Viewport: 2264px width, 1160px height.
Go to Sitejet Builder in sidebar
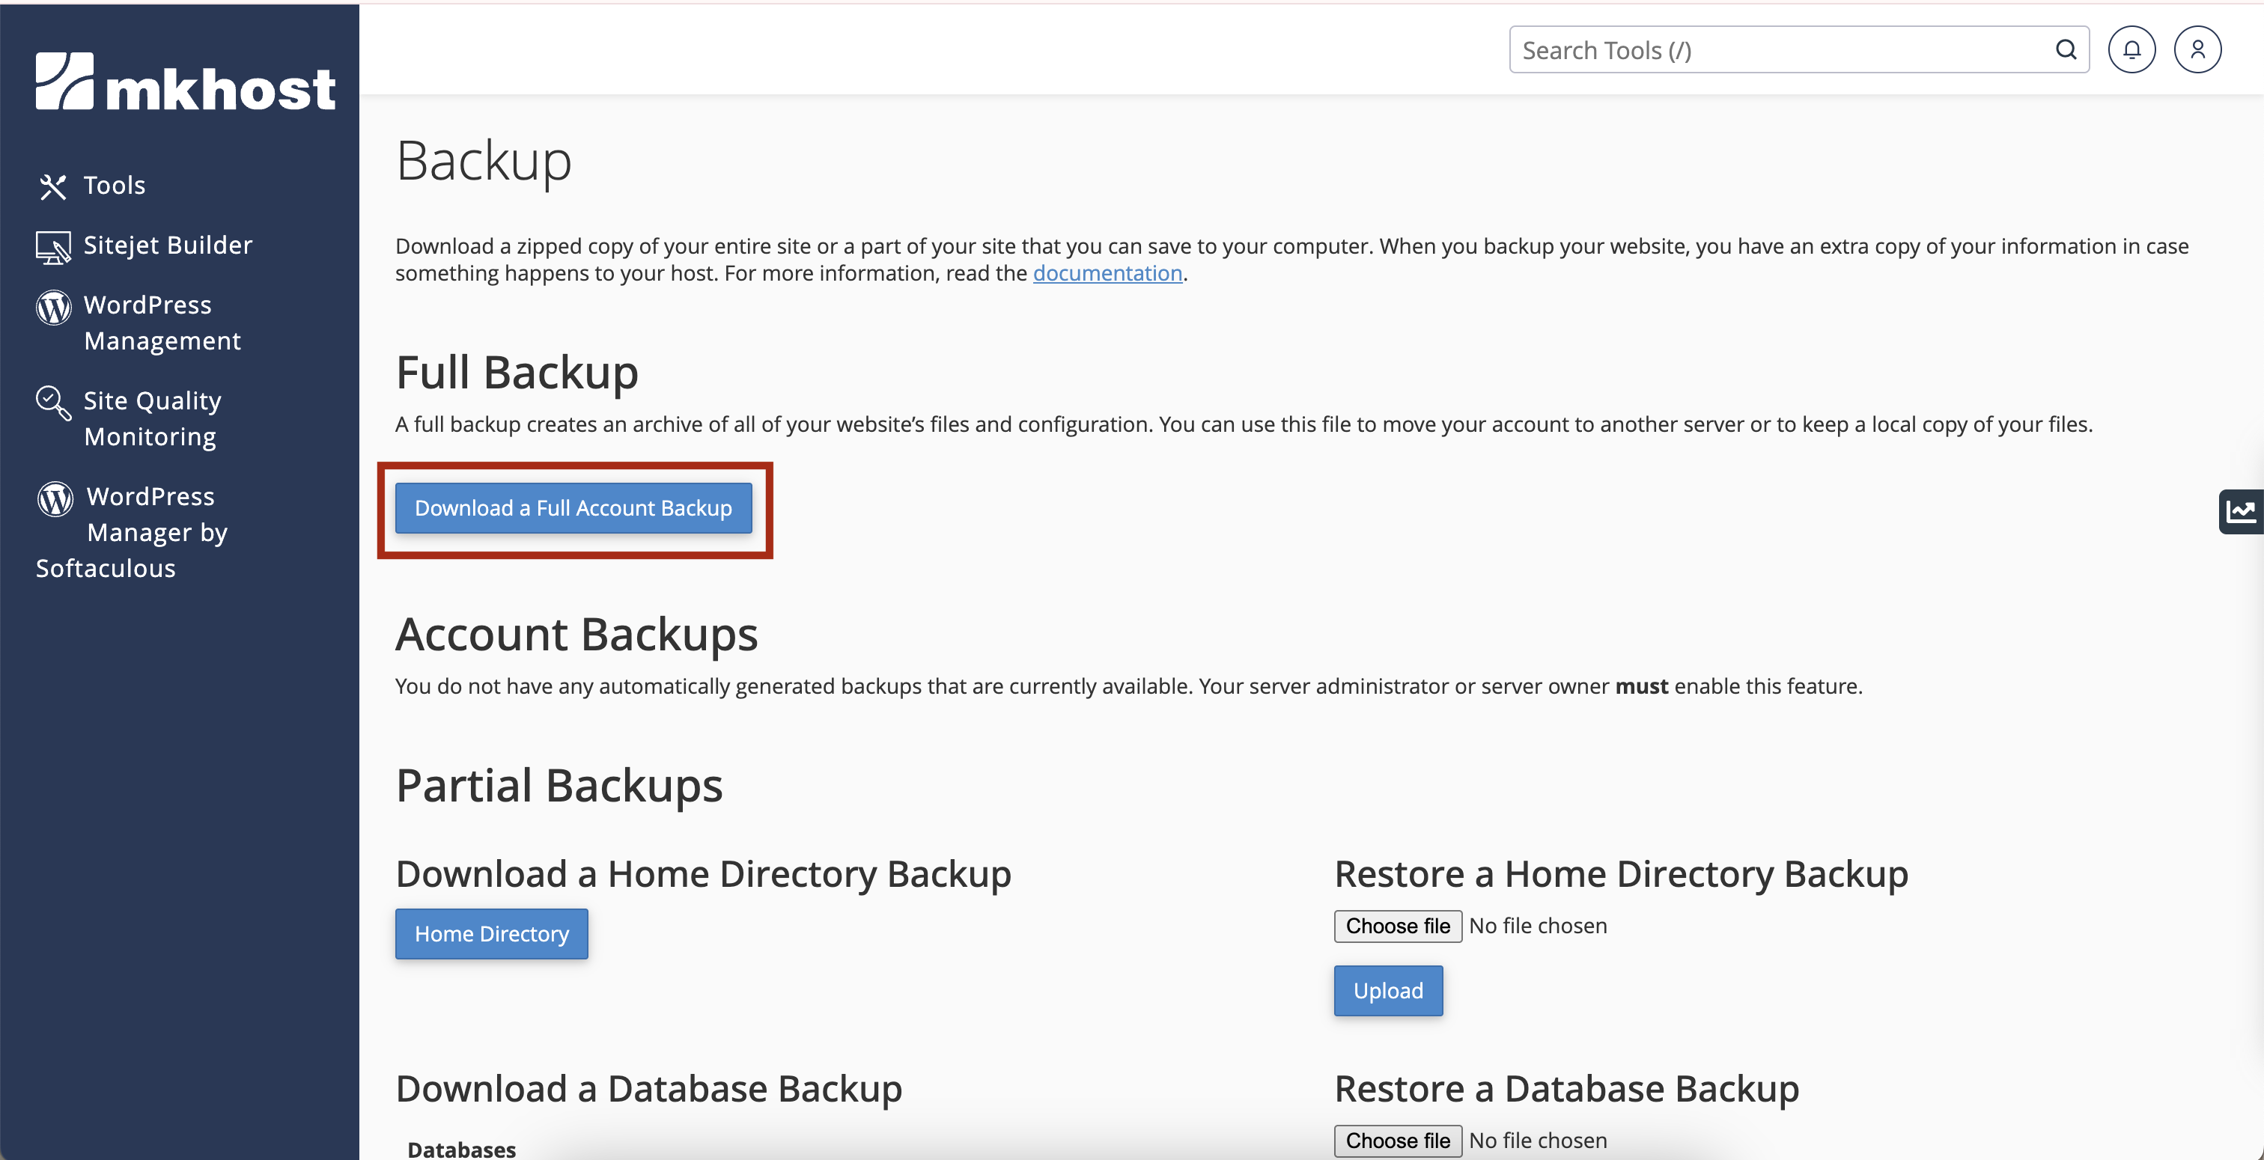click(x=168, y=245)
